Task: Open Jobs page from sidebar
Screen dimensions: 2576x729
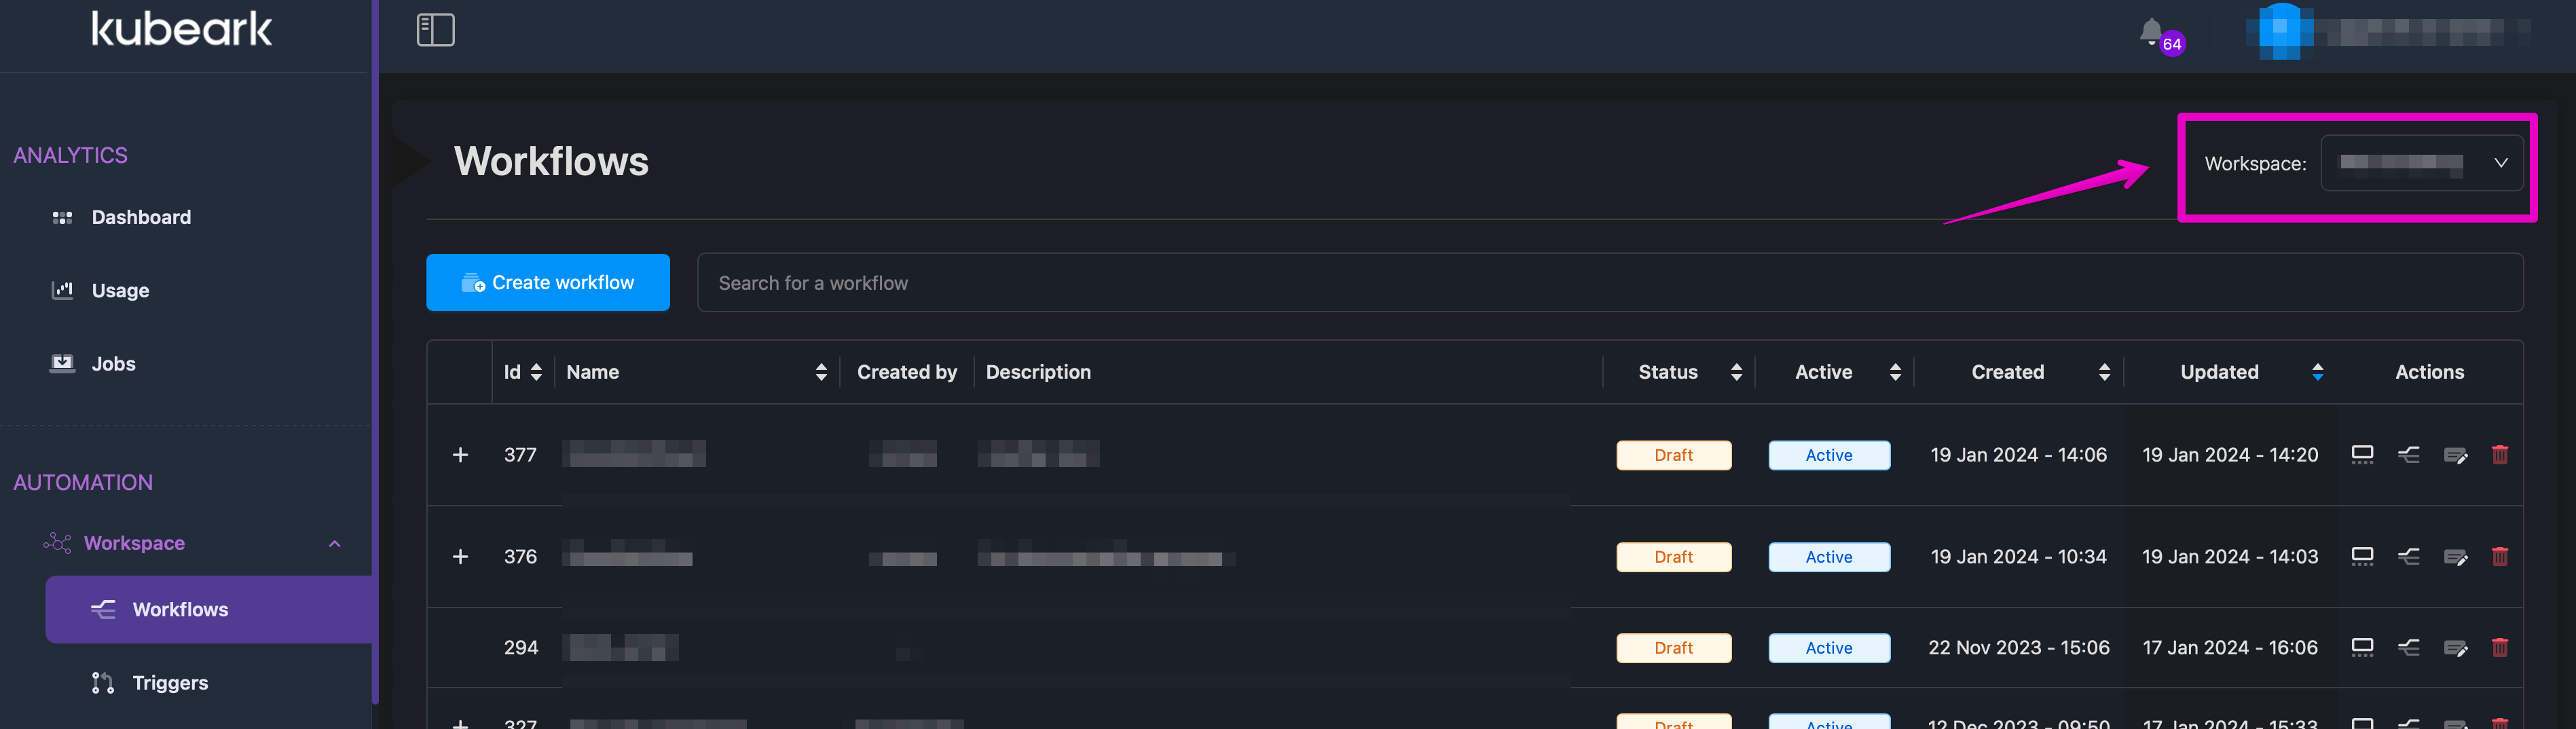Action: [113, 364]
